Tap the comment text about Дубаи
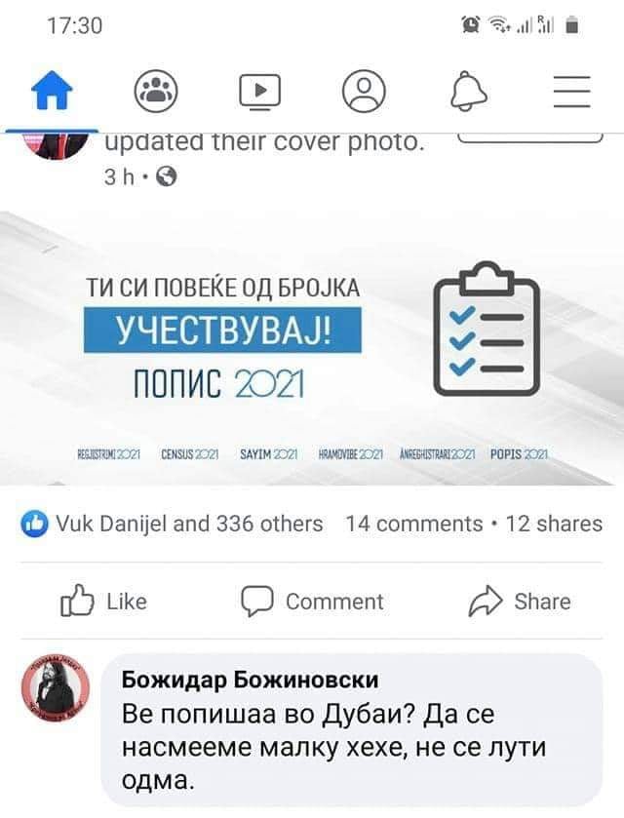 tap(333, 747)
